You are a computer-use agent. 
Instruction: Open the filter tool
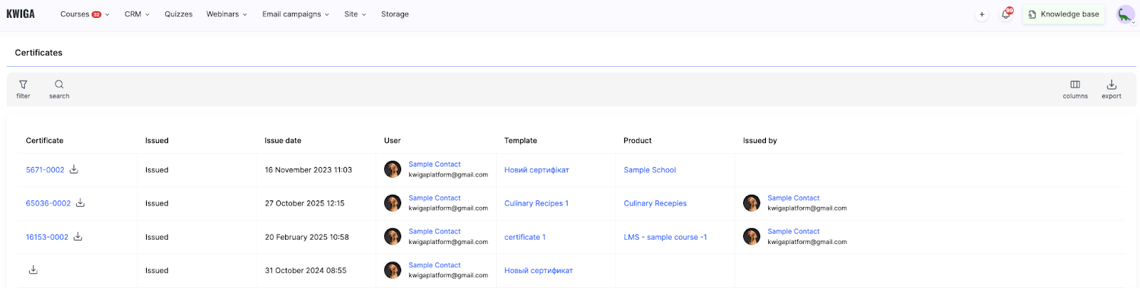(23, 85)
